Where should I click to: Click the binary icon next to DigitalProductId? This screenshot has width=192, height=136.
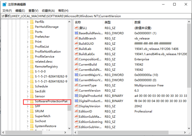click(x=76, y=96)
